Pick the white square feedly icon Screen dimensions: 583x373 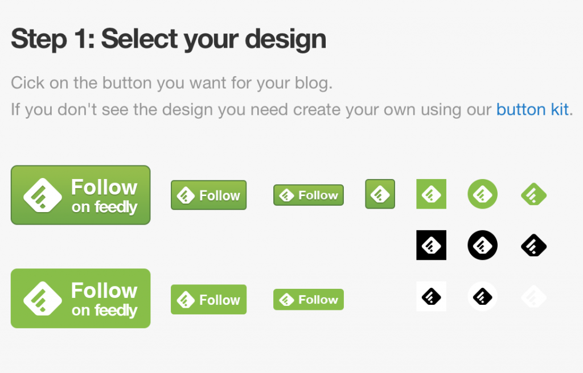tap(431, 296)
